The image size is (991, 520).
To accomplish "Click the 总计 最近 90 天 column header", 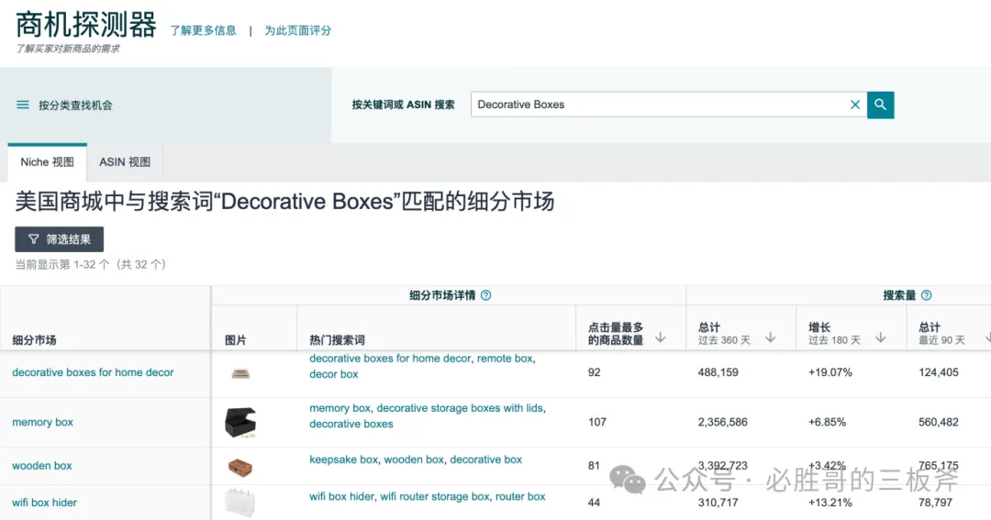I will click(941, 333).
